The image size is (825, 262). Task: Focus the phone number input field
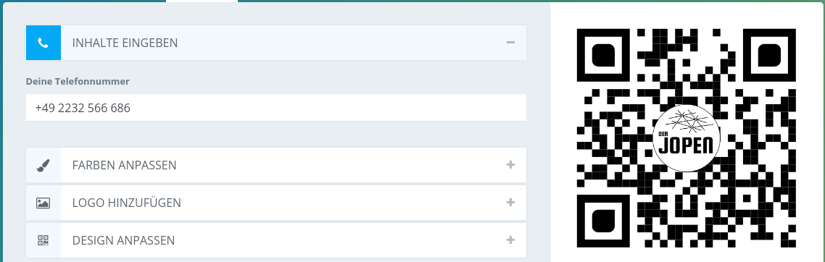coord(275,108)
